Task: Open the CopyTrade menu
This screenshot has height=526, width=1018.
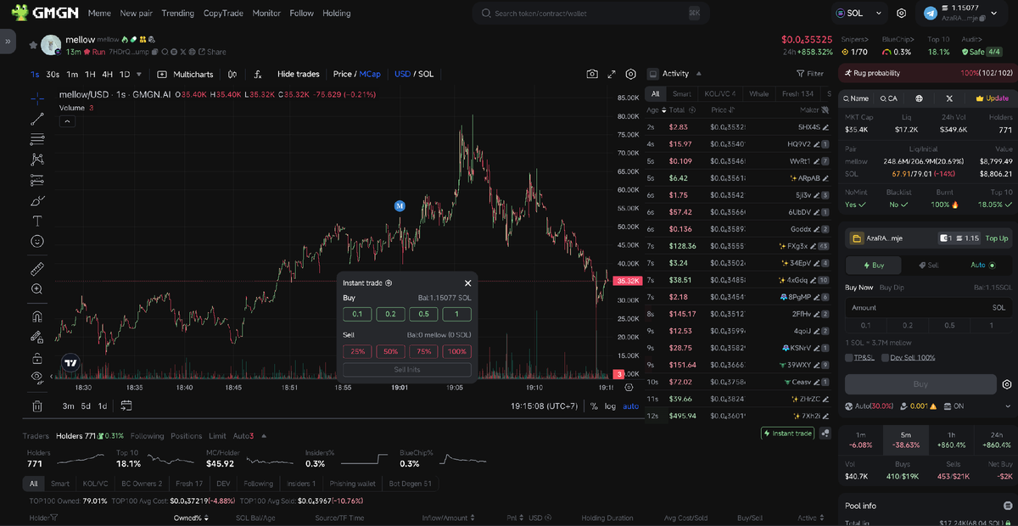Action: tap(223, 14)
